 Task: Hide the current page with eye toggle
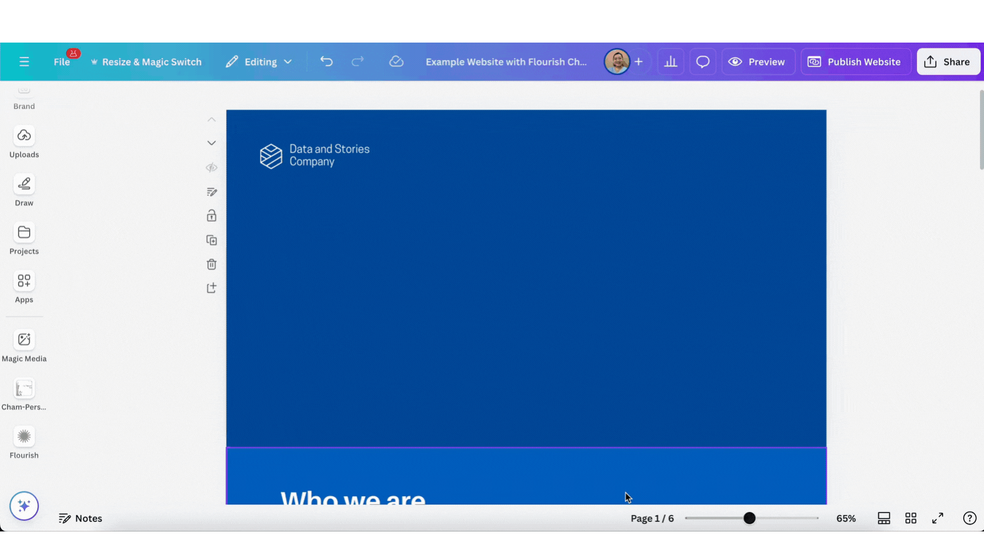[x=212, y=167]
